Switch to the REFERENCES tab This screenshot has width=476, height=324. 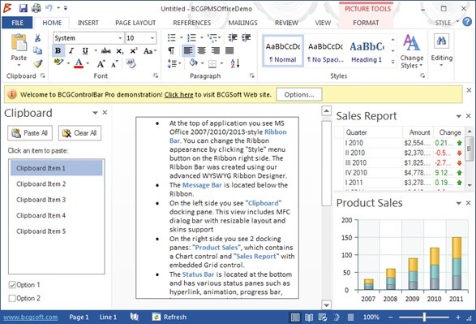pyautogui.click(x=192, y=23)
